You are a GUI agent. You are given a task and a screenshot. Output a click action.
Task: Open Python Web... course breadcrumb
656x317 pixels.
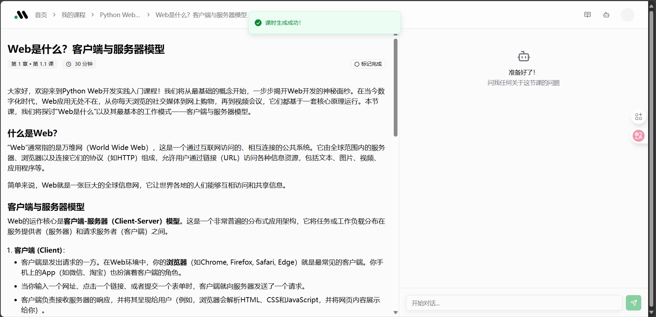120,15
